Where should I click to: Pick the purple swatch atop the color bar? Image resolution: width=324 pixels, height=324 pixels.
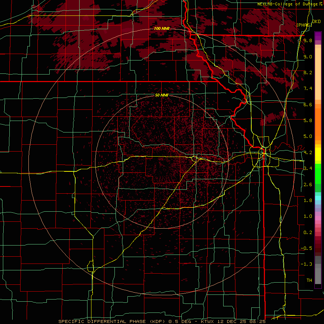pyautogui.click(x=318, y=36)
